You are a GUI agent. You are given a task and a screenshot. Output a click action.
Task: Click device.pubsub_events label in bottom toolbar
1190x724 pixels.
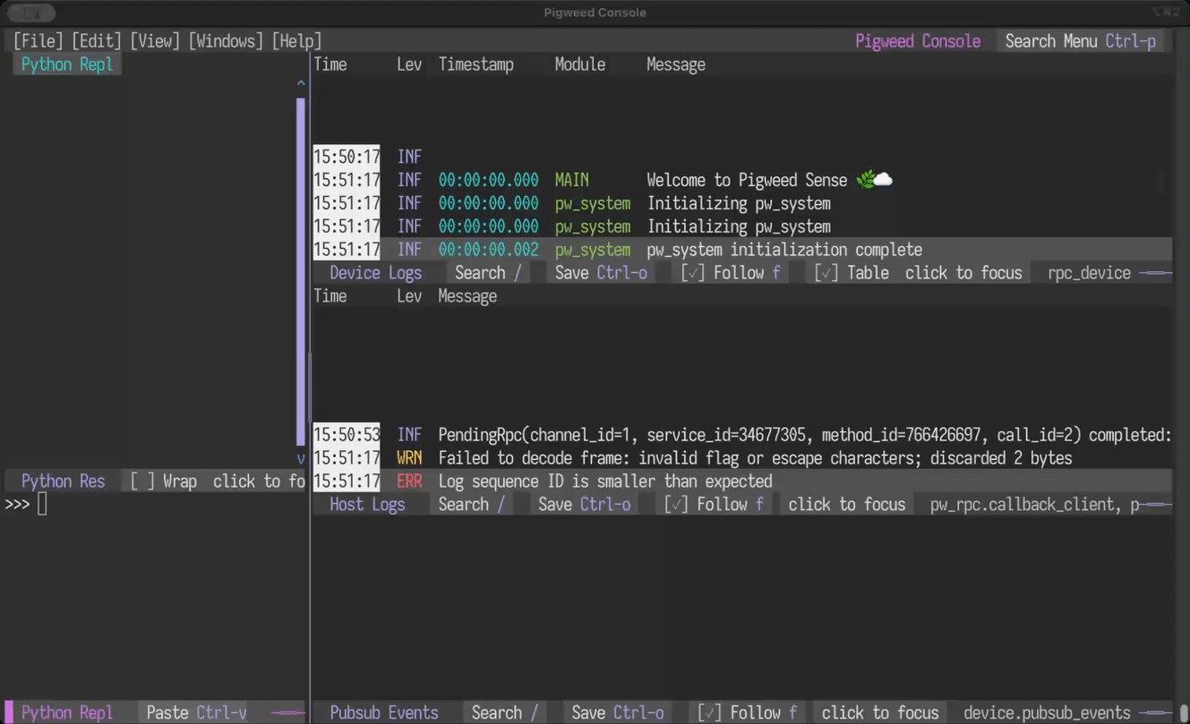1047,713
